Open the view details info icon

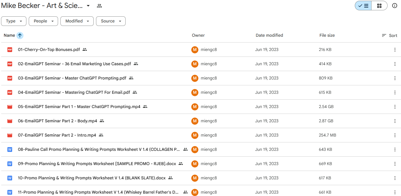395,6
